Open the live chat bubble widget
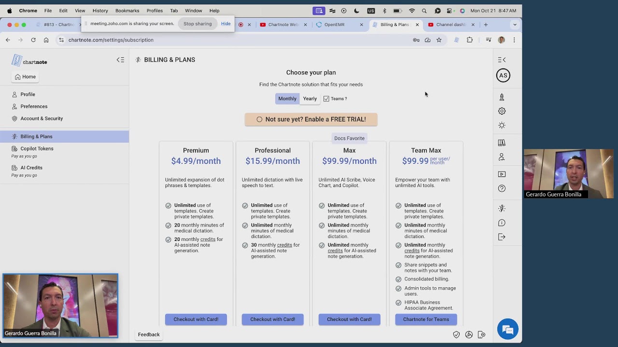Viewport: 618px width, 347px height. point(507,330)
